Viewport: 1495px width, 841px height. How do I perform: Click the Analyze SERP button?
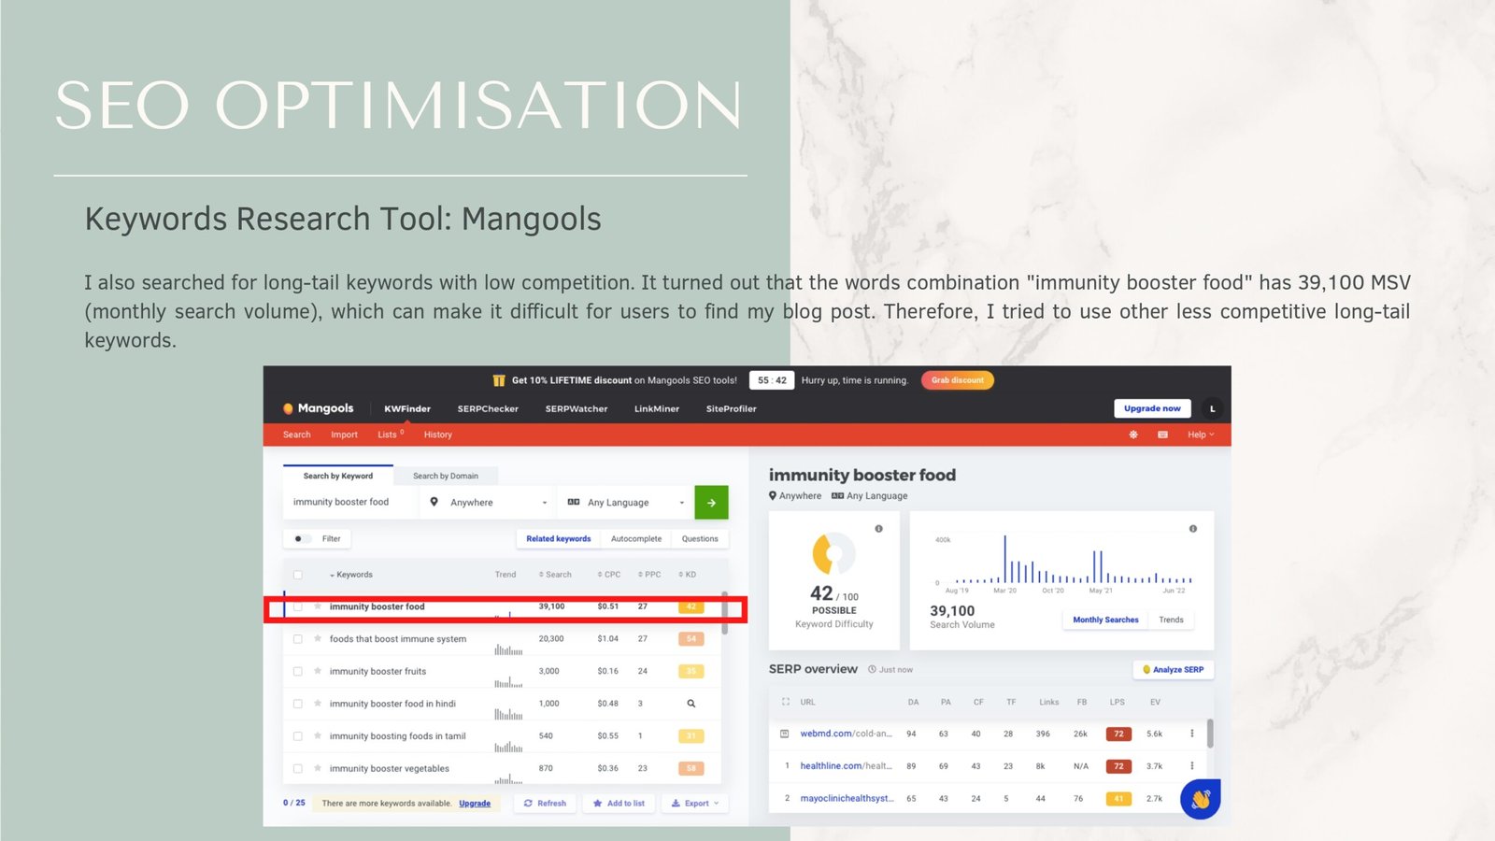click(x=1174, y=669)
